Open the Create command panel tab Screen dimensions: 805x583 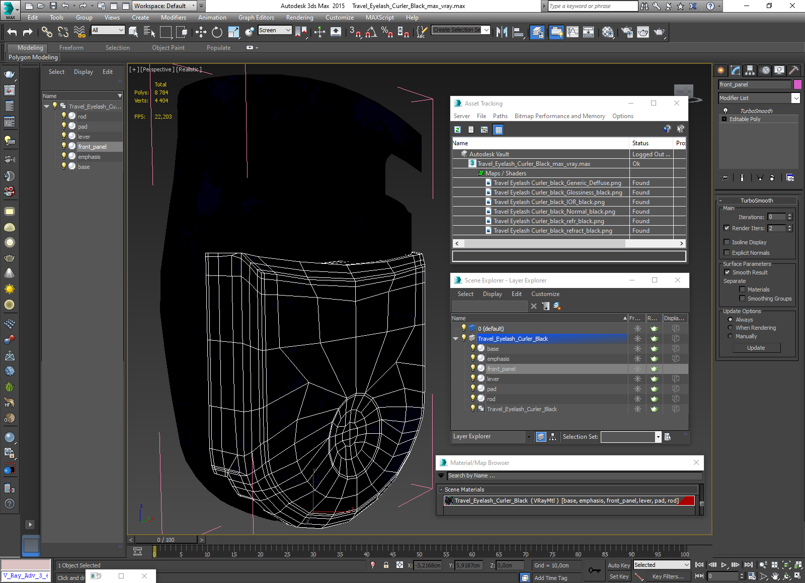pos(721,70)
